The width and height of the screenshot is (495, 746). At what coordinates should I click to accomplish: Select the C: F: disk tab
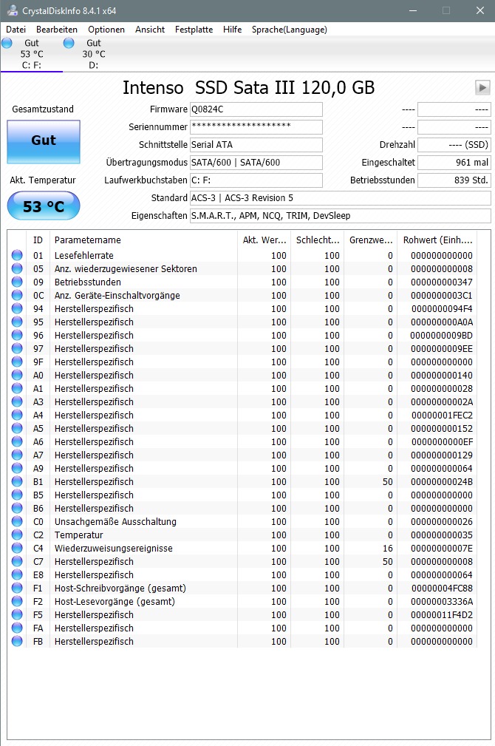(31, 54)
